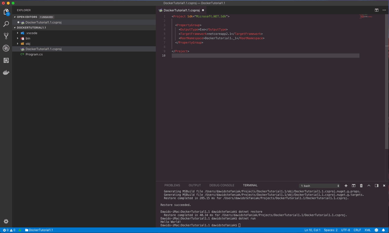Click the errors count in status bar
Image resolution: width=389 pixels, height=233 pixels.
pos(6,230)
